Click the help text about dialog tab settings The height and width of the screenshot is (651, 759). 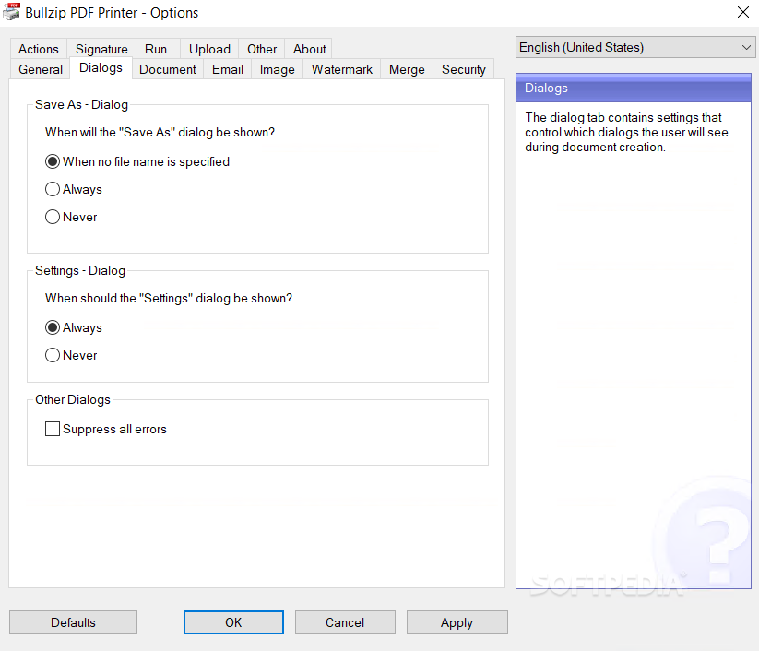pos(626,132)
